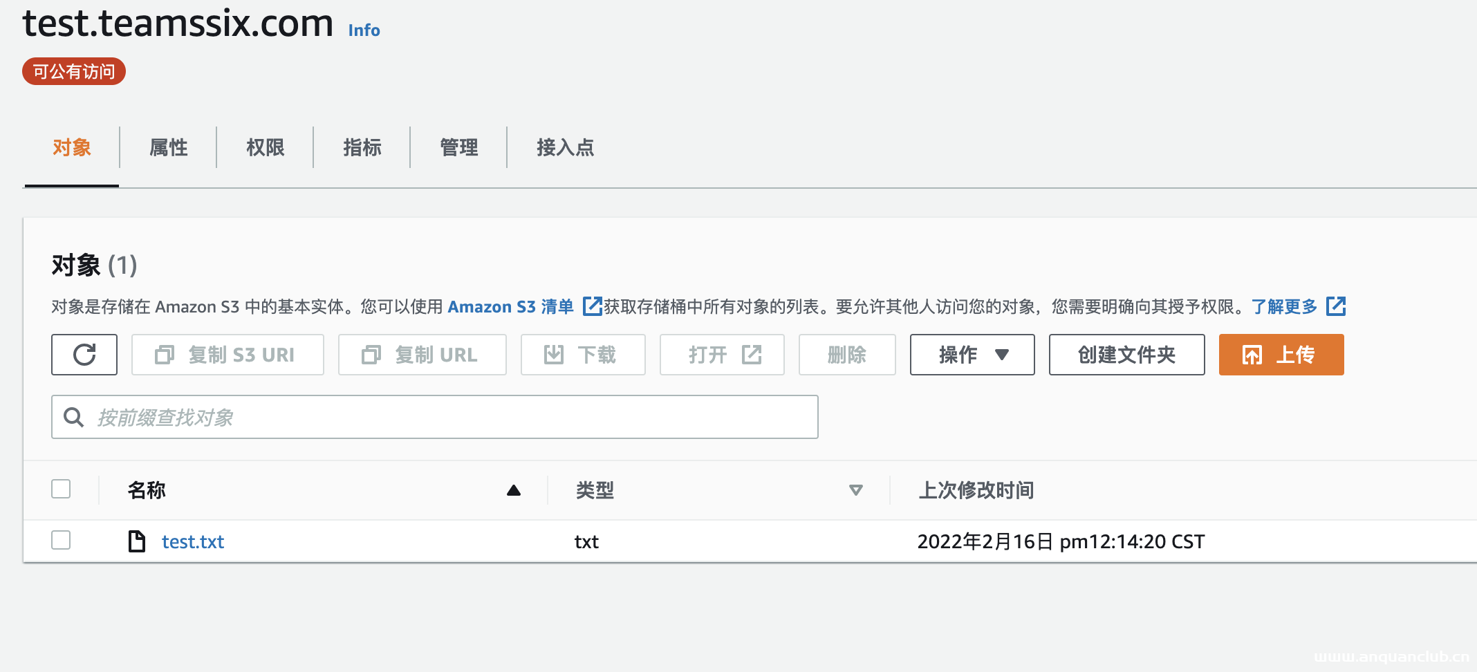Click the Copy S3 URI button
1477x672 pixels.
227,355
